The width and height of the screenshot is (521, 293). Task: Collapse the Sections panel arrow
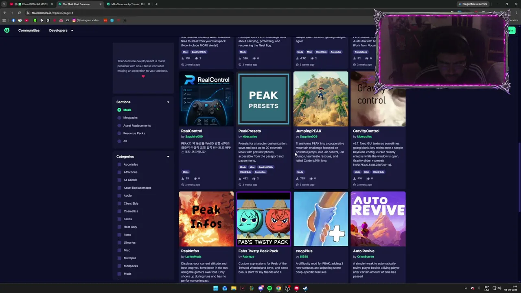[x=168, y=102]
